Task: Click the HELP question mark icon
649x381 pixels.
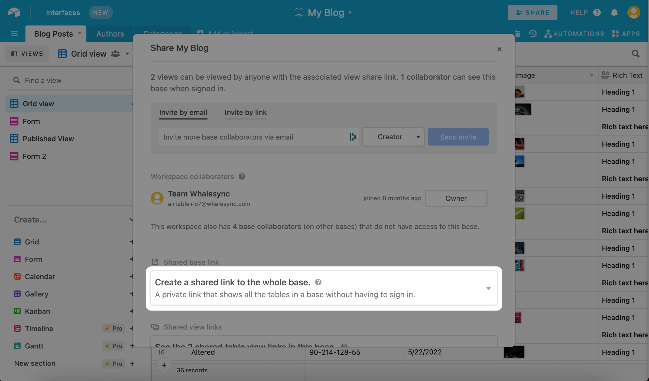Action: [x=597, y=12]
